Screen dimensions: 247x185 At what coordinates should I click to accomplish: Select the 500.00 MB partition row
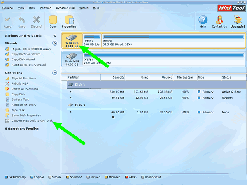tap(157, 92)
